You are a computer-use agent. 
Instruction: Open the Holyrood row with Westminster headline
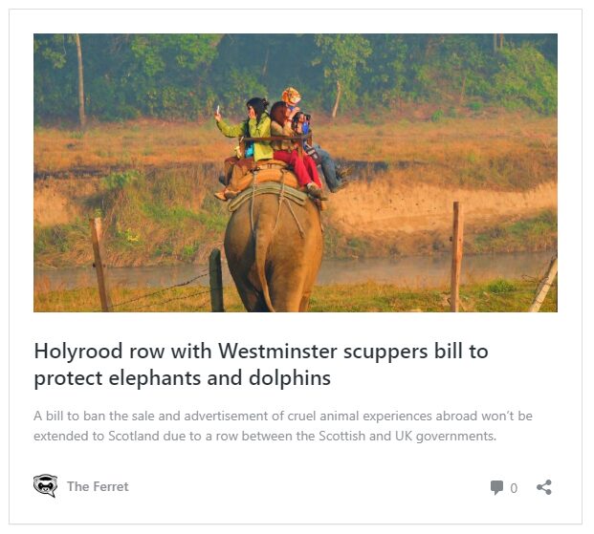(x=261, y=365)
